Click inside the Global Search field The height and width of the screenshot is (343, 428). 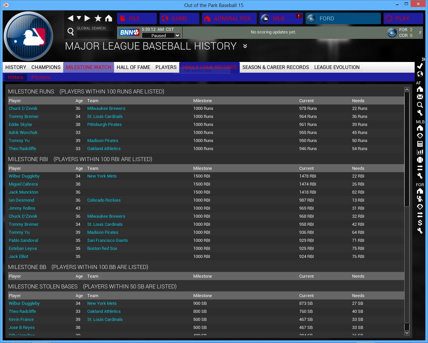pos(95,34)
